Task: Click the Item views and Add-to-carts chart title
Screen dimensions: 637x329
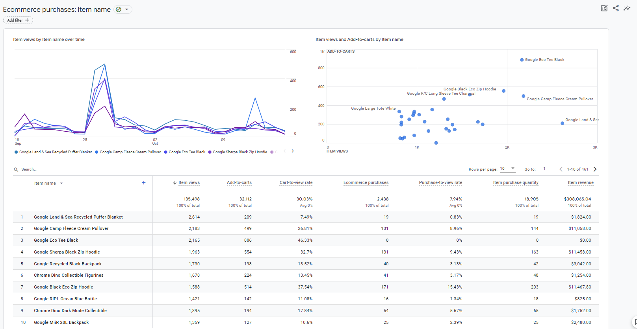Action: tap(359, 39)
